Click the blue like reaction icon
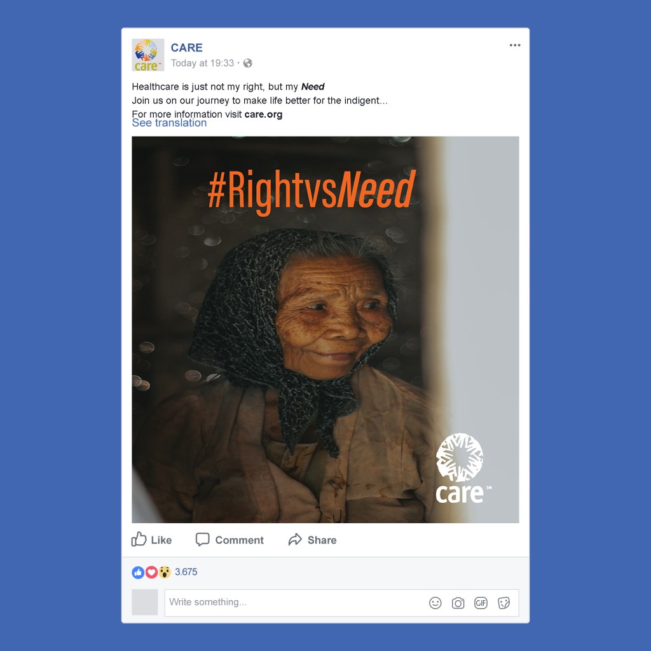The height and width of the screenshot is (651, 651). pyautogui.click(x=138, y=572)
